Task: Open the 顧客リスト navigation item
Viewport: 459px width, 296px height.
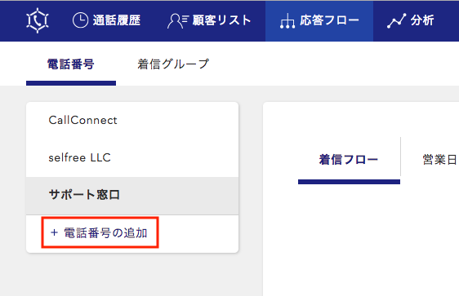Action: click(x=209, y=20)
